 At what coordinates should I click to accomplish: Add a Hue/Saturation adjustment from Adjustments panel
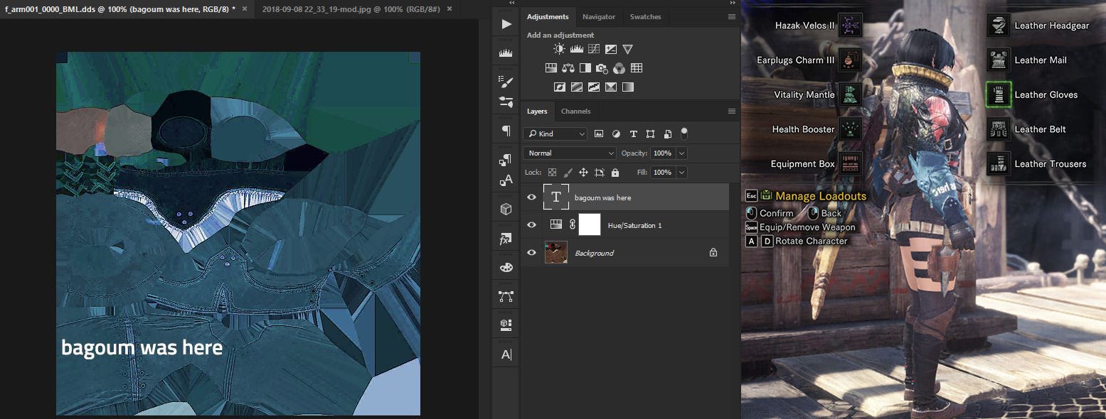coord(551,68)
